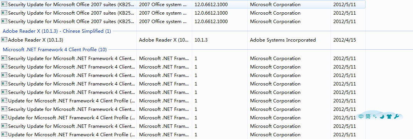Select the last Update for .NET Framework 4 row
The height and width of the screenshot is (139, 413).
coord(183,134)
